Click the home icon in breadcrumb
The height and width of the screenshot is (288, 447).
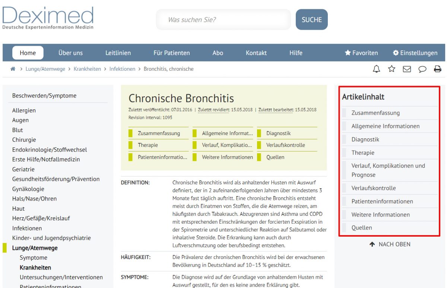point(13,69)
